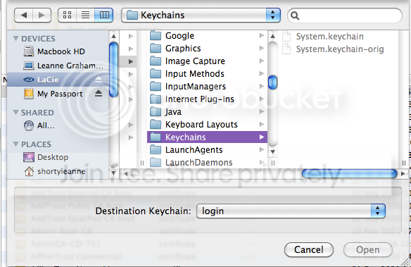Select Macbook HD in sidebar
This screenshot has height=267, width=411.
(58, 51)
